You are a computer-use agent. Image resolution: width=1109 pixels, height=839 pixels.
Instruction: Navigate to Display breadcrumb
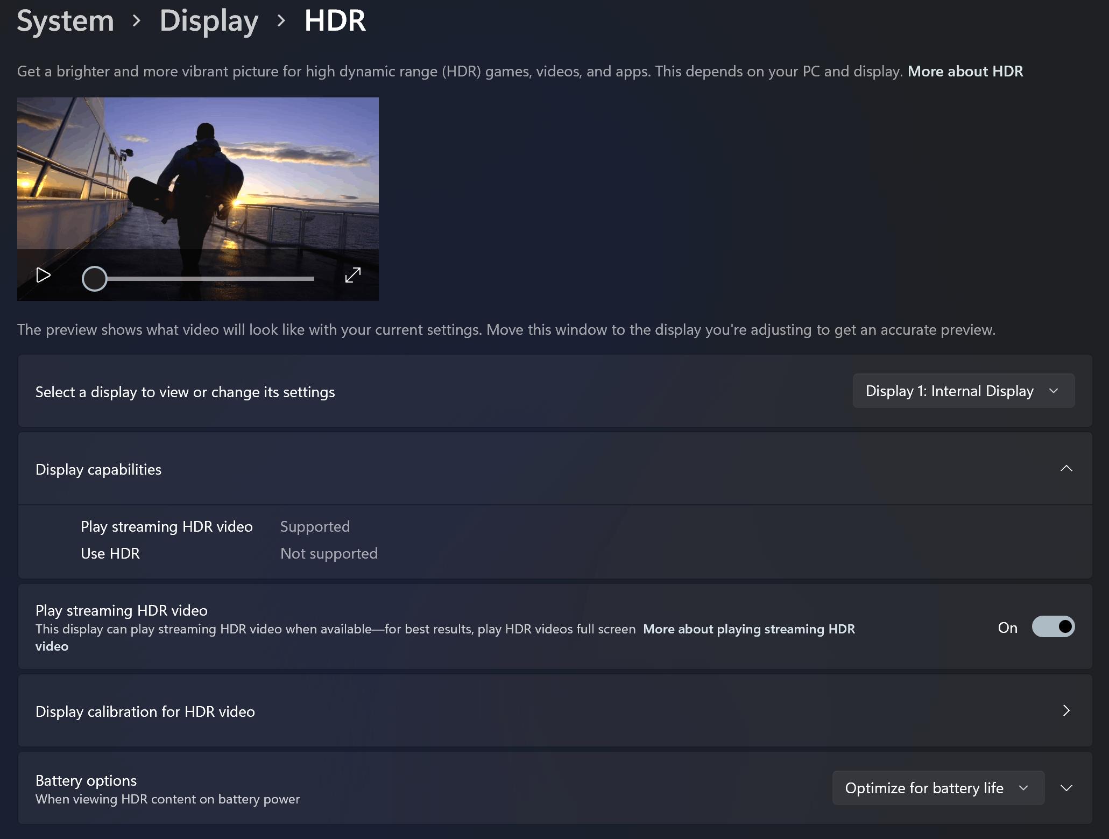pyautogui.click(x=209, y=21)
